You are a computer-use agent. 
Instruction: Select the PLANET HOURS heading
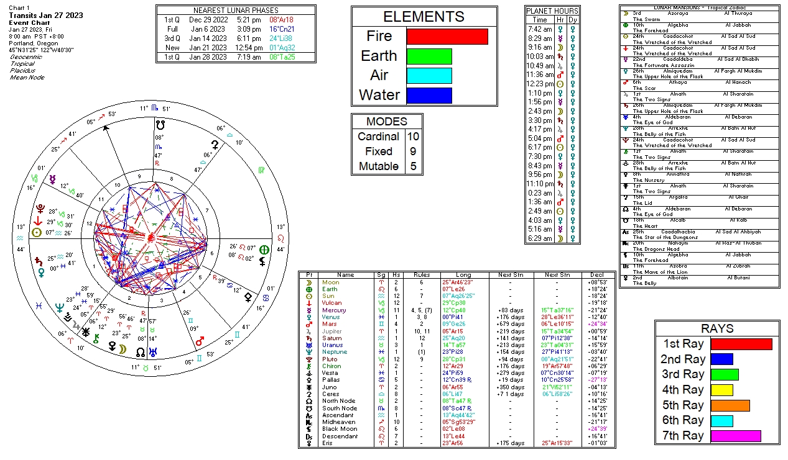click(x=552, y=11)
